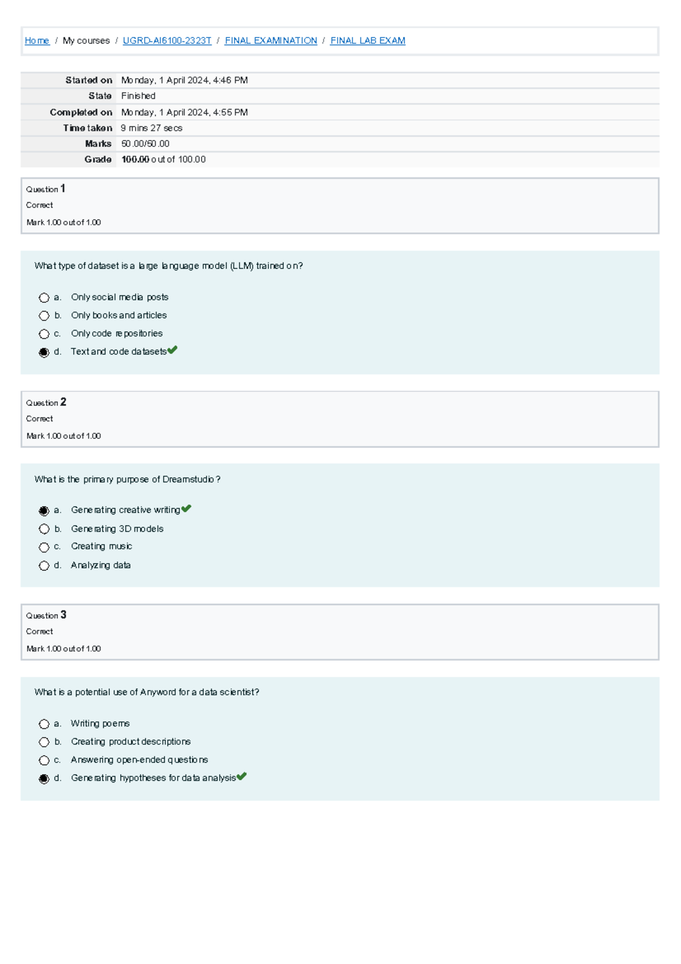681x964 pixels.
Task: Select the 'Generating 3D models' option
Action: (44, 529)
